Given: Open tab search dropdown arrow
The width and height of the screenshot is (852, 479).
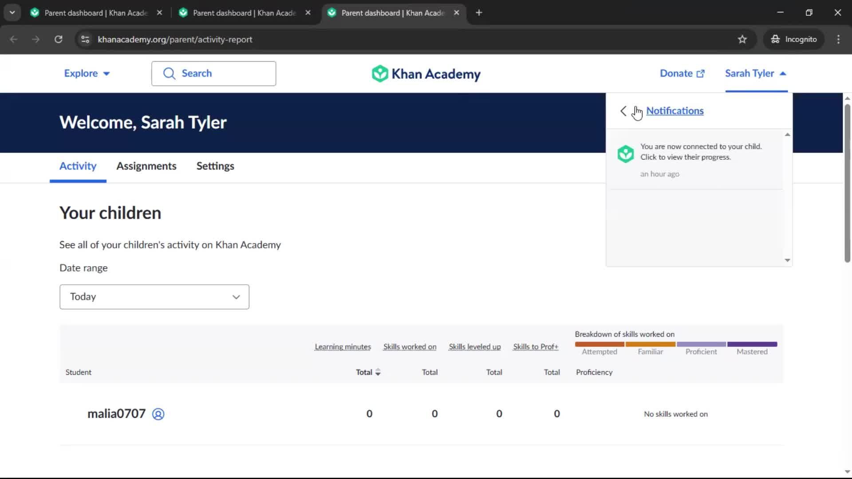Looking at the screenshot, I should point(12,13).
